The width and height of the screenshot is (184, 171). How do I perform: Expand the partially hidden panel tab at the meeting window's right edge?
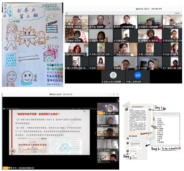(x=118, y=101)
